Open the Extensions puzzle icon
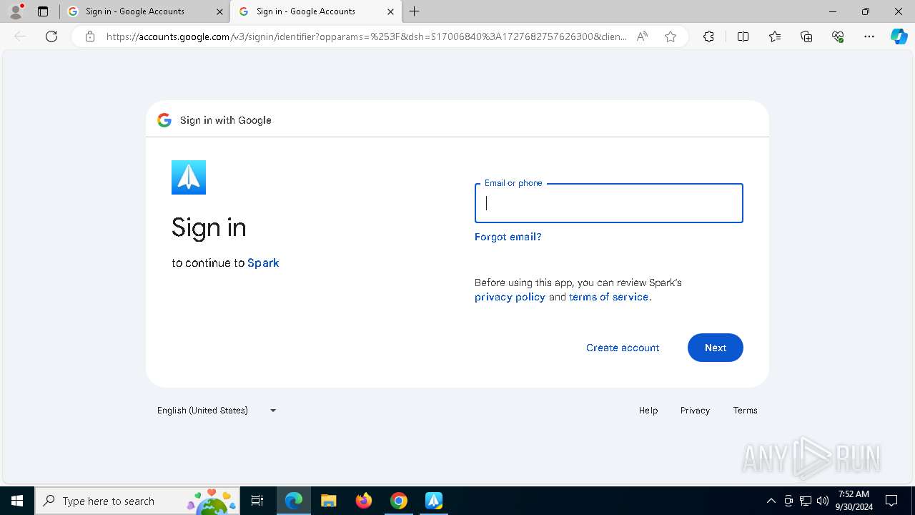 click(708, 36)
